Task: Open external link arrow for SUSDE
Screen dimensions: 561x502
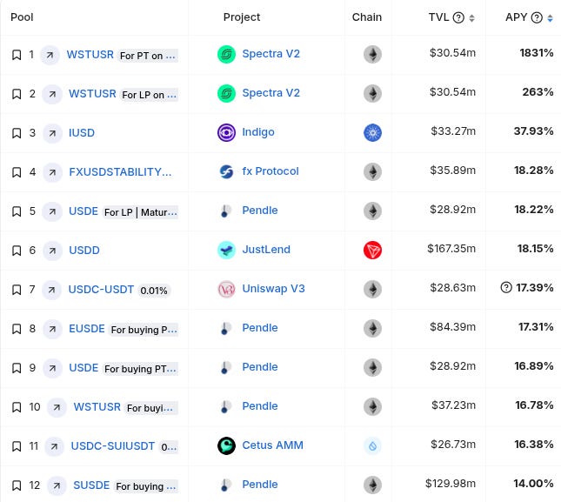Action: (x=57, y=485)
